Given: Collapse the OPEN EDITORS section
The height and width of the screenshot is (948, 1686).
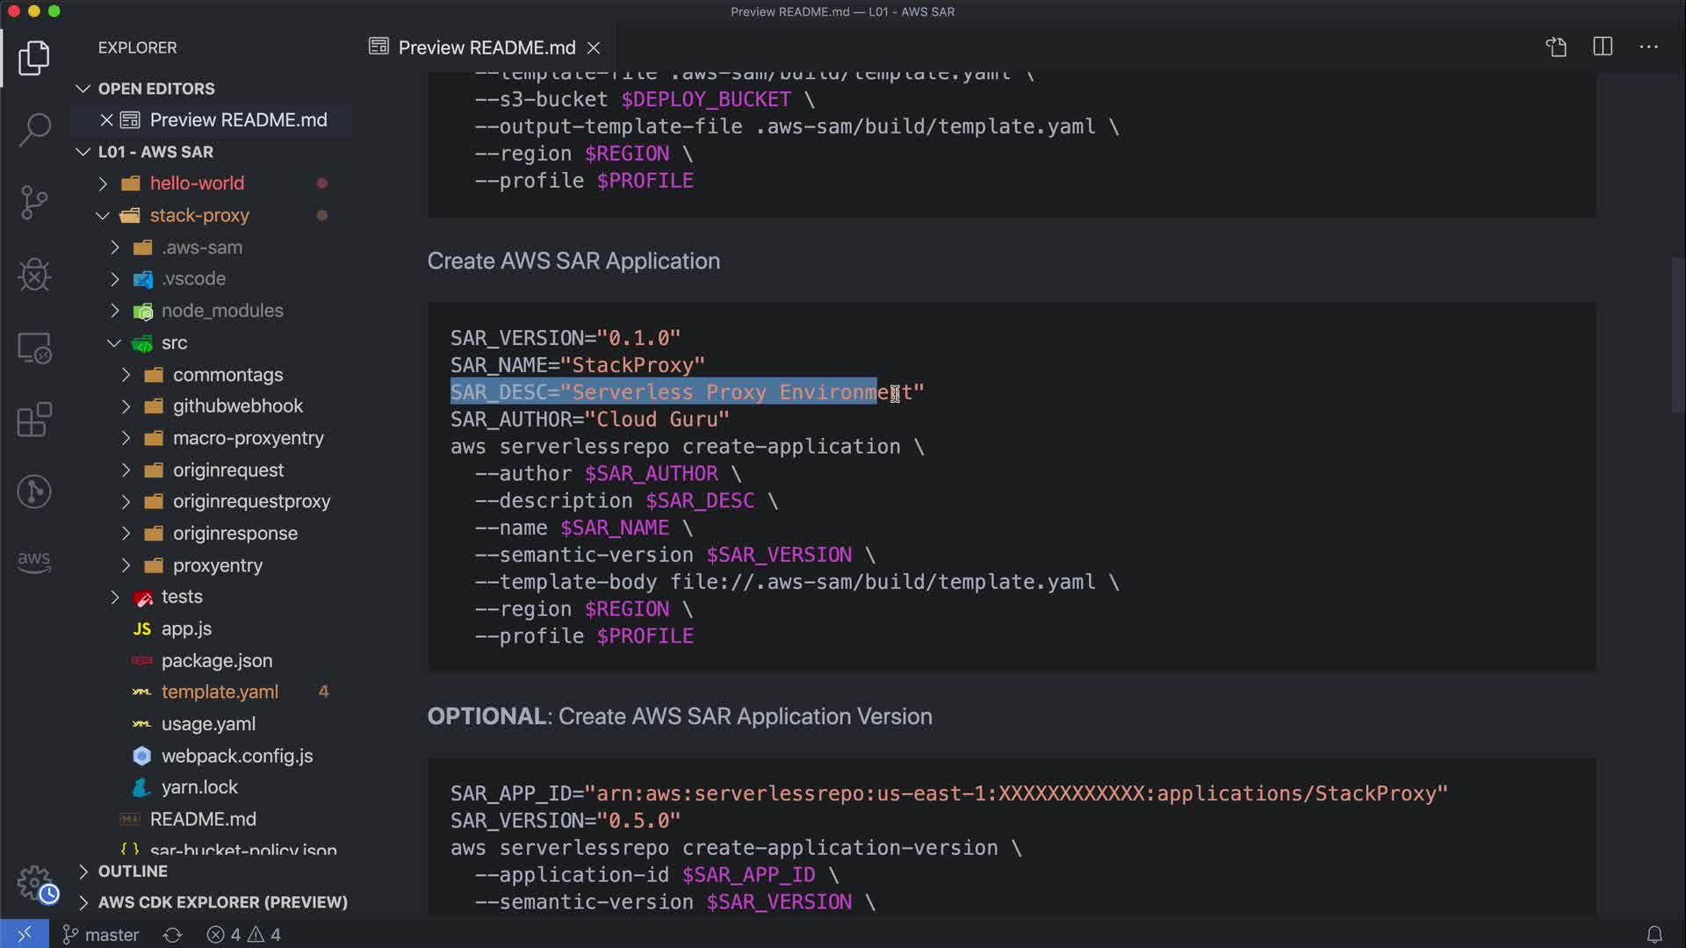Looking at the screenshot, I should (155, 89).
